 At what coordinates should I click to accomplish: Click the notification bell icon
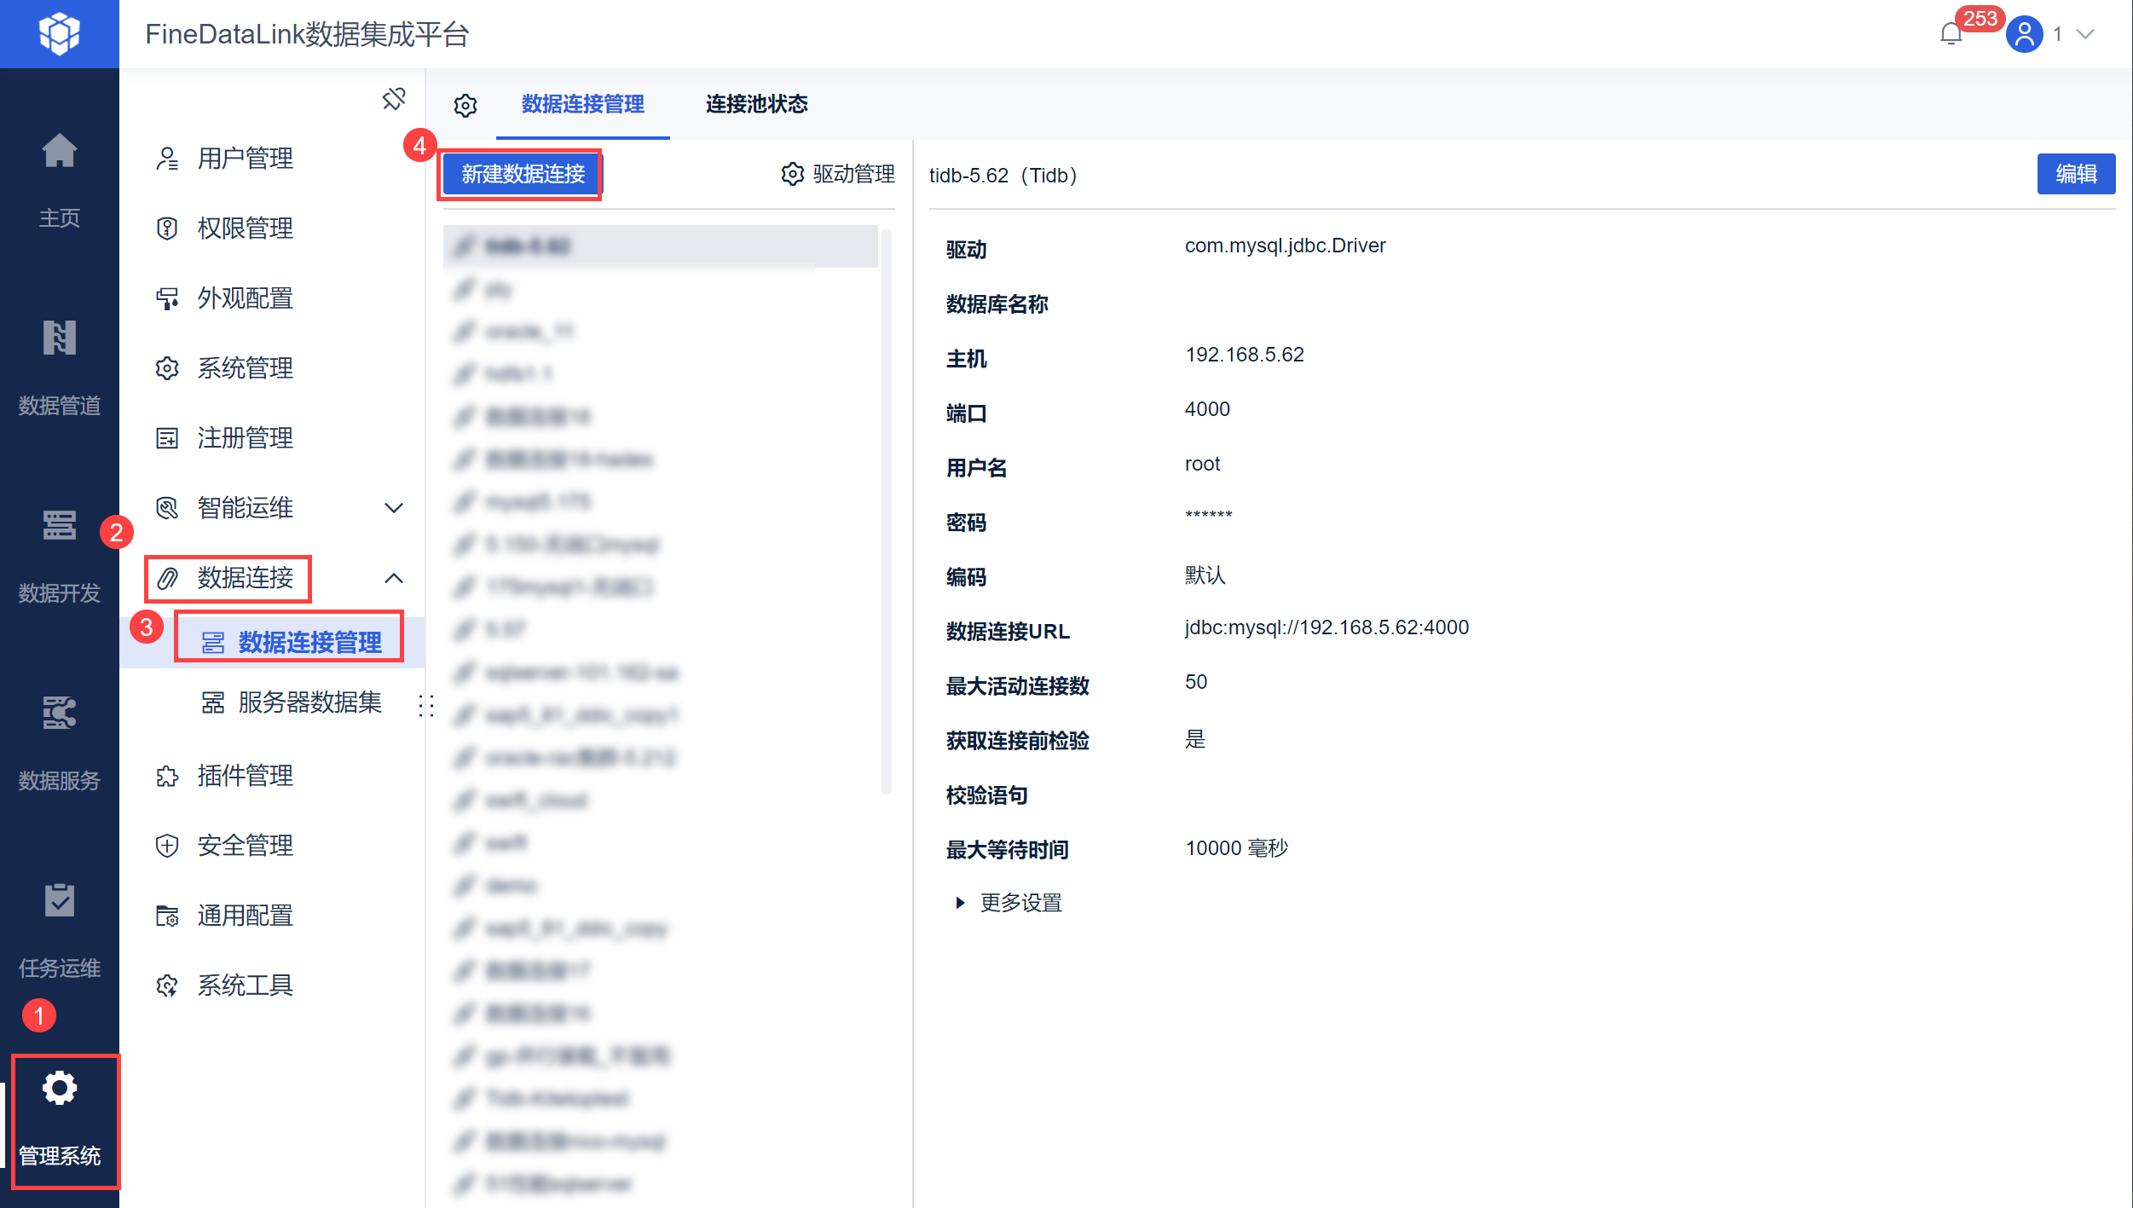[1951, 34]
